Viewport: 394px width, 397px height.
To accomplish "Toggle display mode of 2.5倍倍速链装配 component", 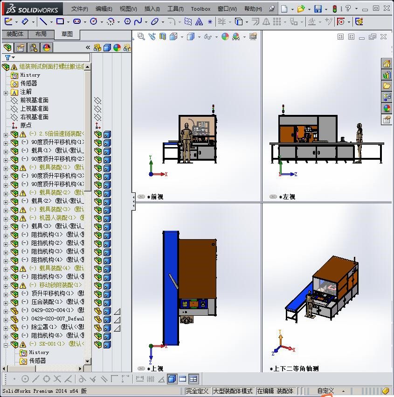I will [107, 135].
